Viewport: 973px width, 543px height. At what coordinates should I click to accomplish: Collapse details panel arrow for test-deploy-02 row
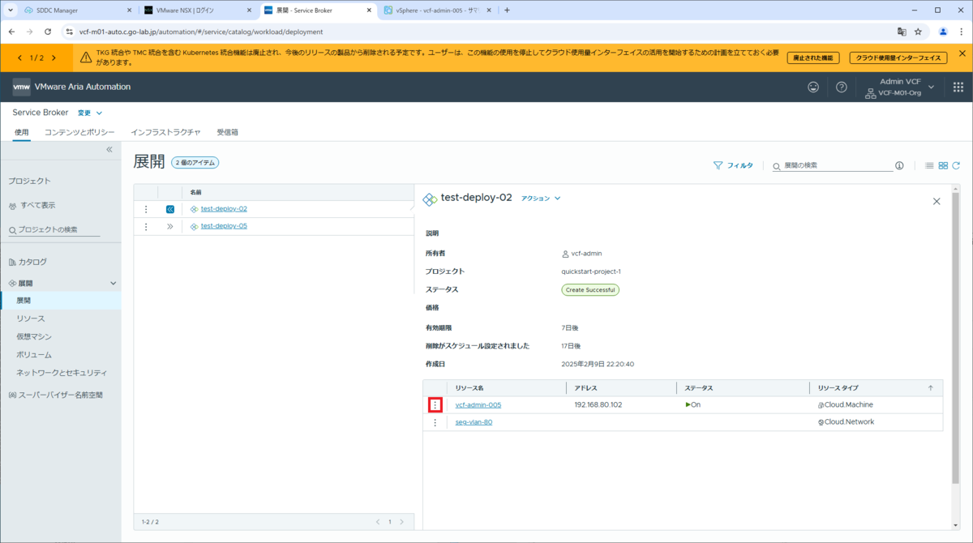tap(170, 209)
